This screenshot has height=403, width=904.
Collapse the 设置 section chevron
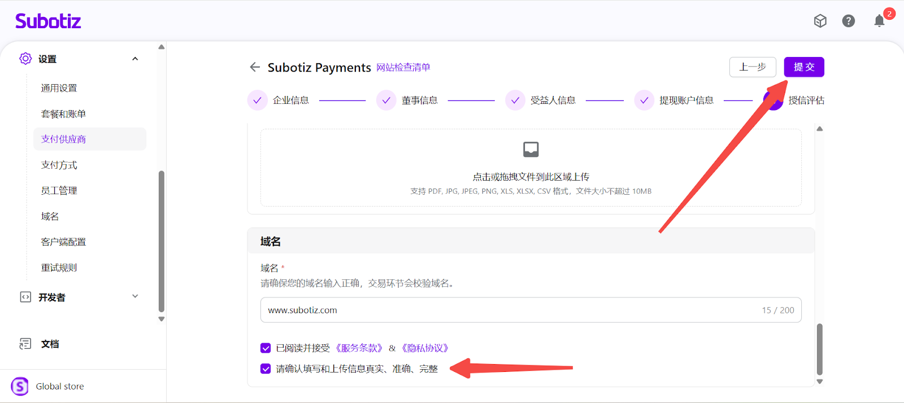135,59
